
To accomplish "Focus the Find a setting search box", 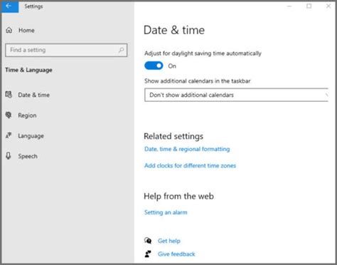I will pos(66,50).
